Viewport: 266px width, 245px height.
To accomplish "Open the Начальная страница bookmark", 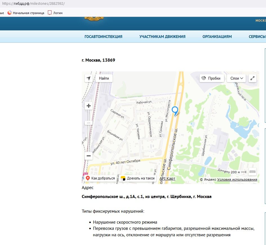I will click(x=26, y=13).
